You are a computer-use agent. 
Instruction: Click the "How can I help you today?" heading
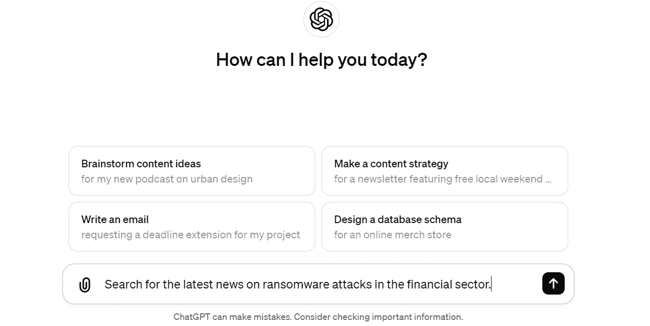pyautogui.click(x=321, y=60)
